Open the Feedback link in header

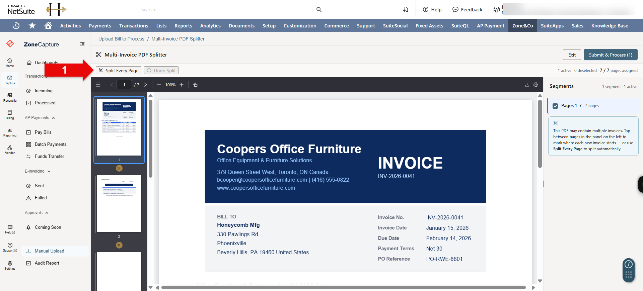(467, 9)
